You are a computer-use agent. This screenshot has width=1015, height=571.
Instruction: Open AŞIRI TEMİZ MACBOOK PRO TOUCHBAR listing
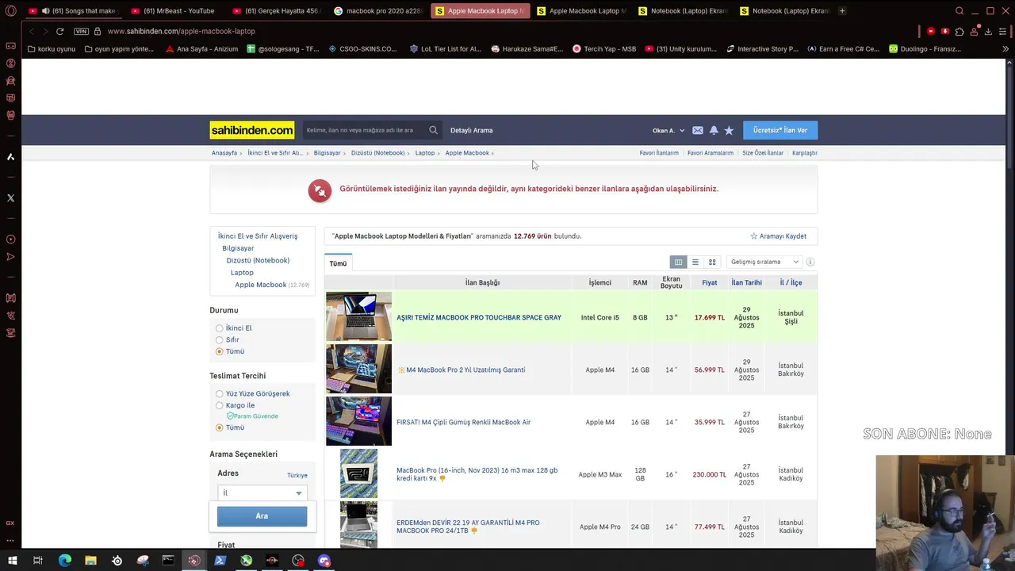click(x=479, y=317)
